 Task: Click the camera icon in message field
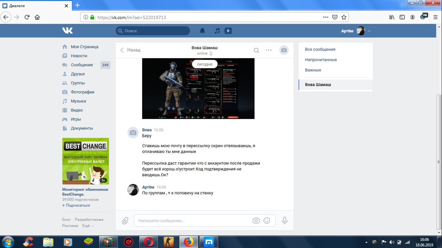256,220
